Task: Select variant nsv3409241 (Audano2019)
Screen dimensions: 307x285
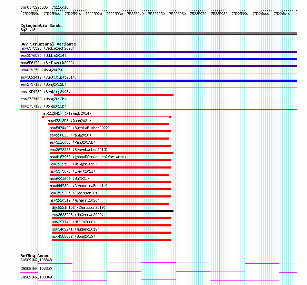Action: [x=76, y=229]
